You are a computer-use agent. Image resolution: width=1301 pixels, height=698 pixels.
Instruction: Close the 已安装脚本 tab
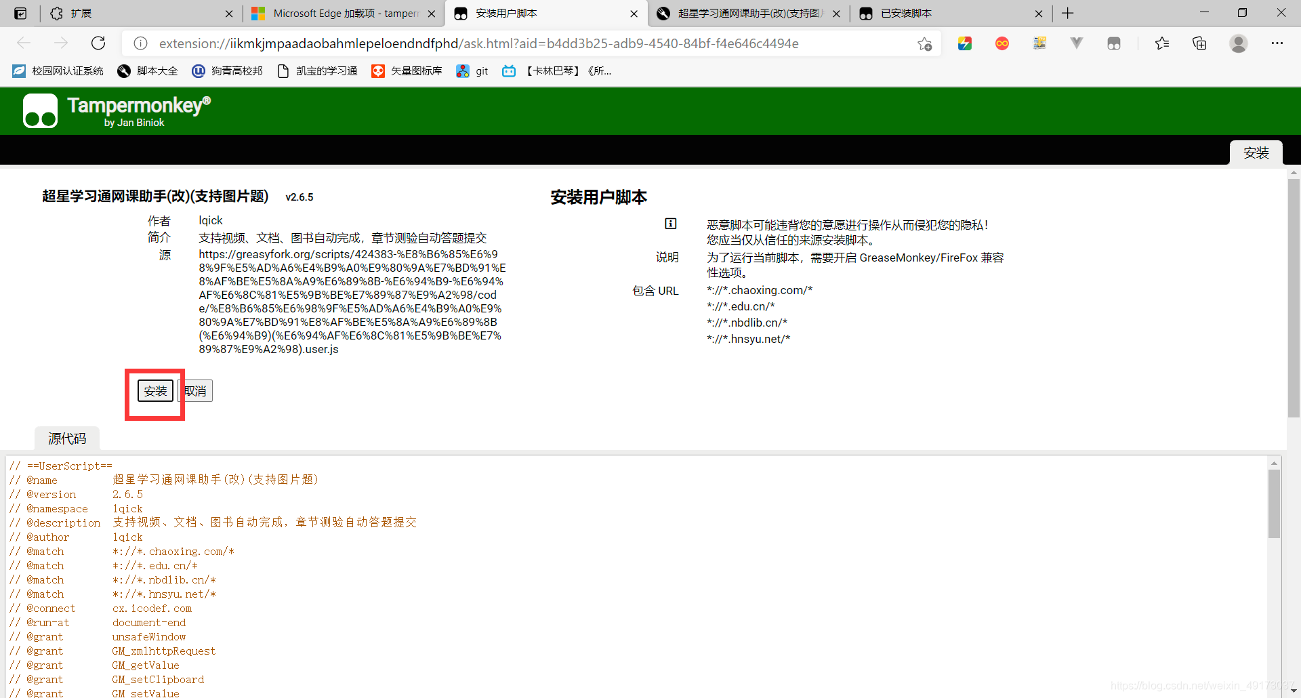[x=1039, y=14]
